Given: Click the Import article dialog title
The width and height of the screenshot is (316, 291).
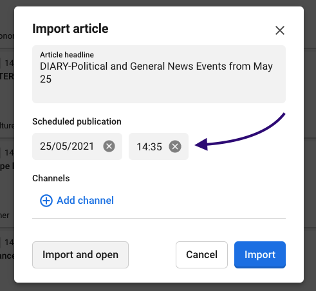Looking at the screenshot, I should tap(70, 28).
